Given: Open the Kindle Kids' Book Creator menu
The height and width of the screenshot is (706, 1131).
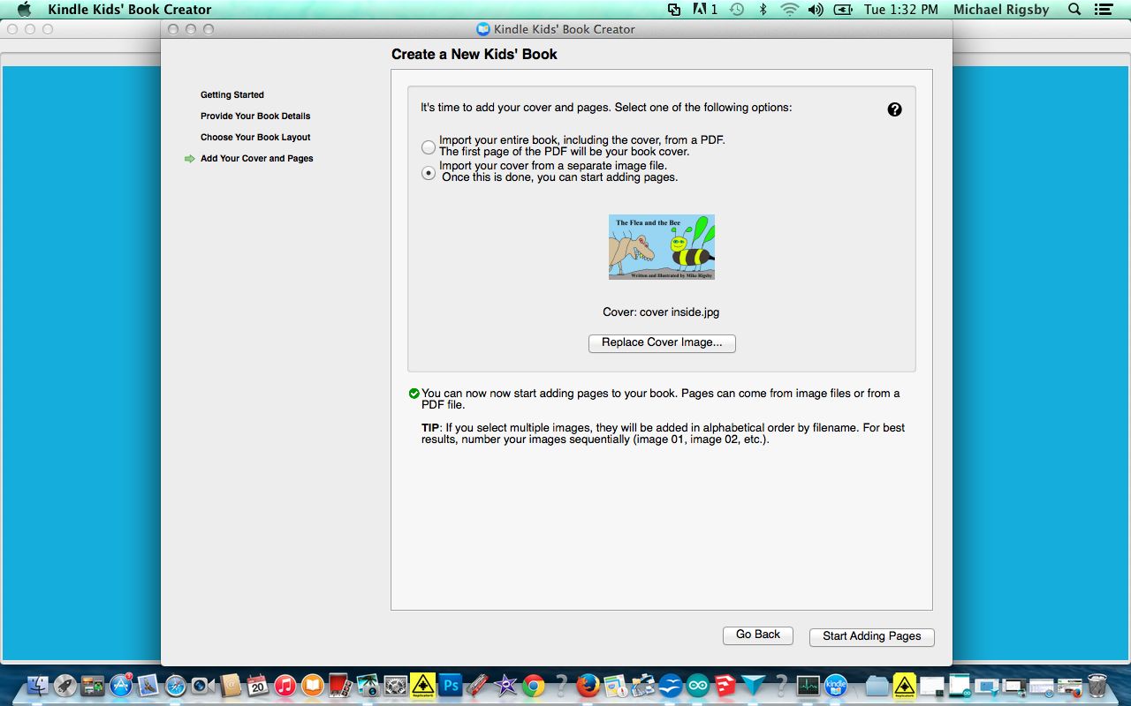Looking at the screenshot, I should pyautogui.click(x=129, y=10).
